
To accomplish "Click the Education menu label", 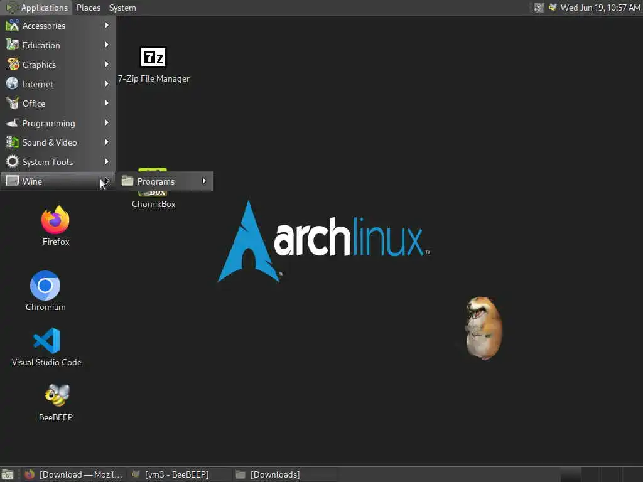I will [x=41, y=45].
